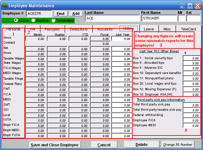This screenshot has width=203, height=150.
Task: Click the FUND application icon in title bar
Action: (4, 5)
